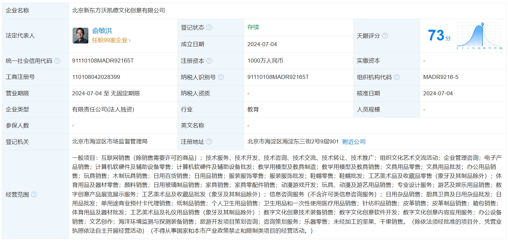Click the 存续 status value
Viewport: 508px width, 241px height.
(x=253, y=27)
